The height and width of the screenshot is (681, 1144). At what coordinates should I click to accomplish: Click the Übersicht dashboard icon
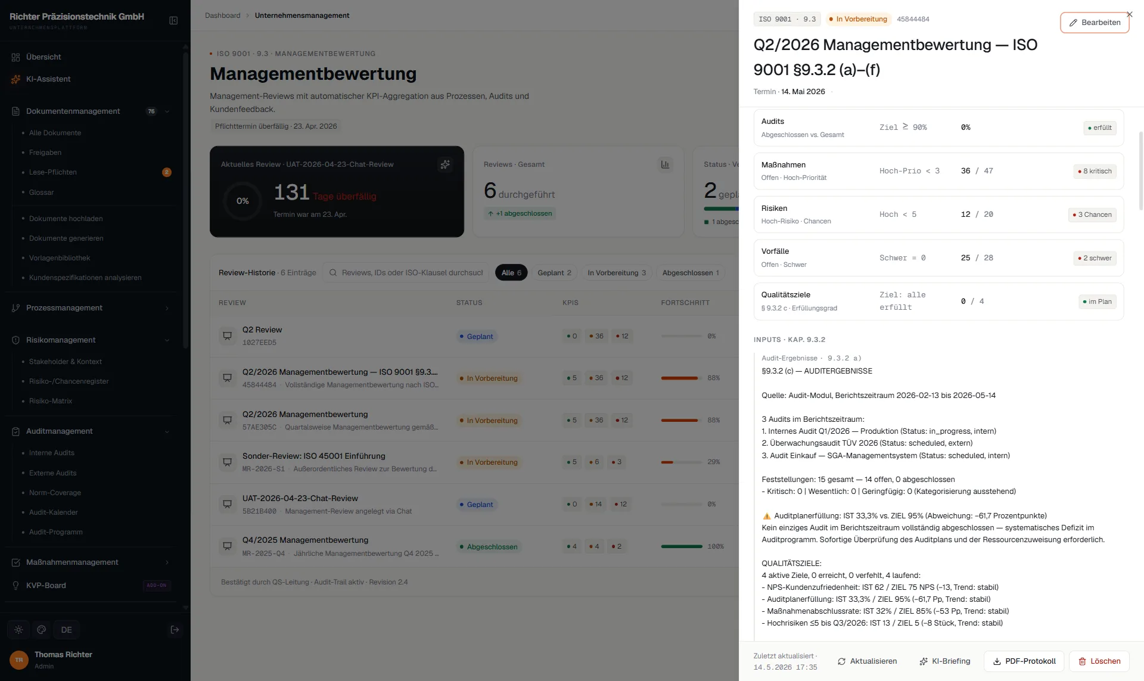point(15,57)
